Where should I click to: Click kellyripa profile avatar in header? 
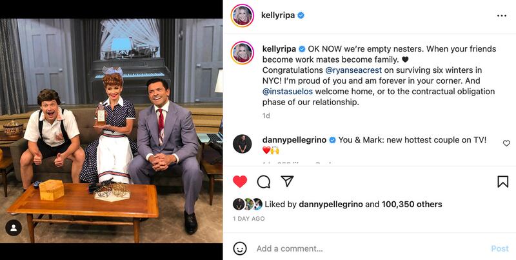[243, 15]
